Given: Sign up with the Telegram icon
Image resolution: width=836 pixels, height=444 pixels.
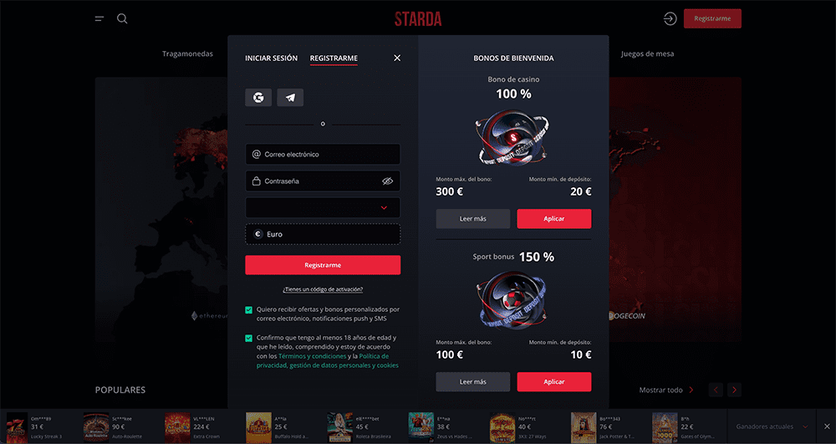Looking at the screenshot, I should (290, 98).
